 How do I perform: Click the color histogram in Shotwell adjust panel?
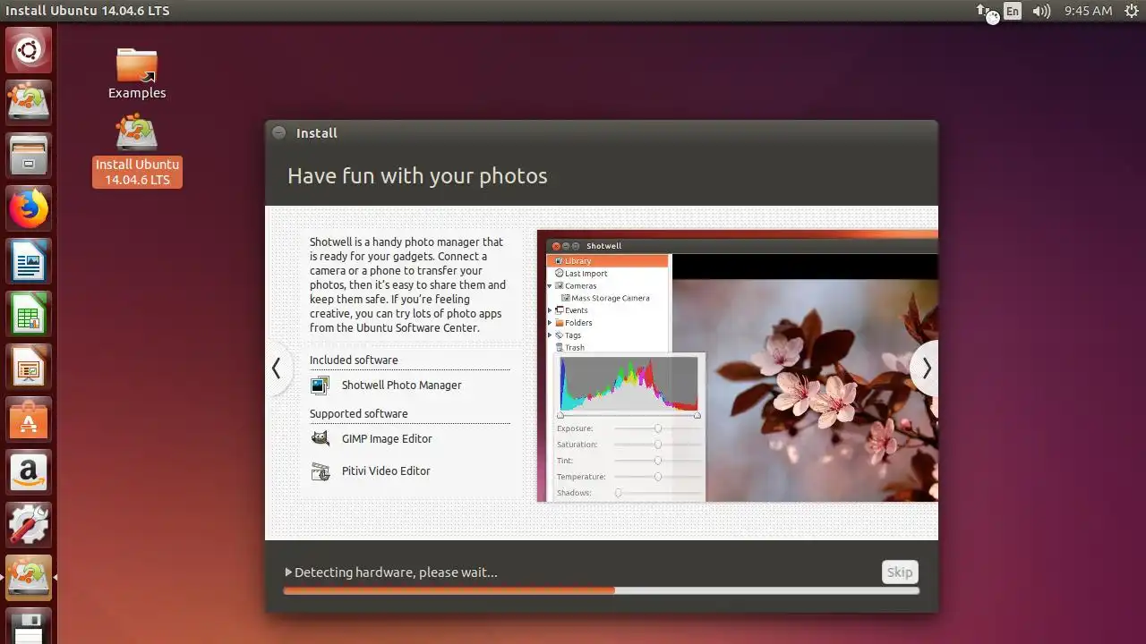[629, 385]
